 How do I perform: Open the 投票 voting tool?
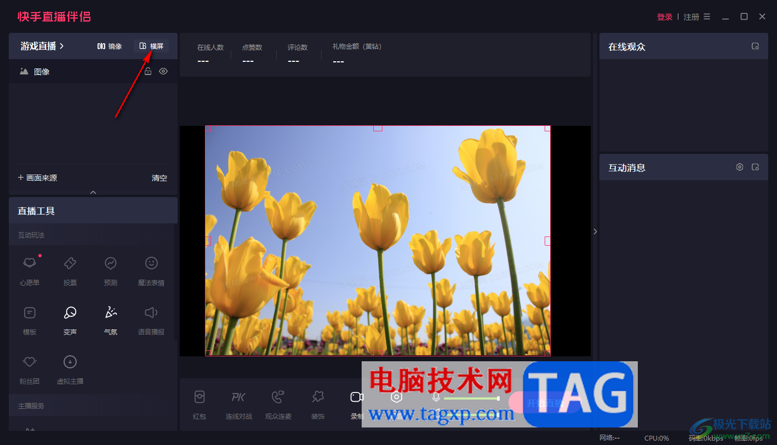pos(70,270)
